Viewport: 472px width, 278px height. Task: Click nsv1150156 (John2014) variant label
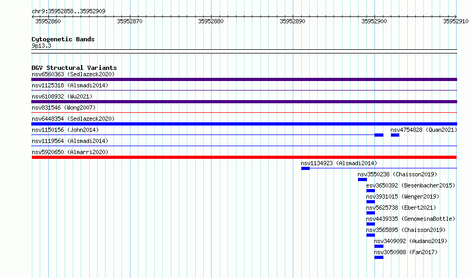[65, 130]
